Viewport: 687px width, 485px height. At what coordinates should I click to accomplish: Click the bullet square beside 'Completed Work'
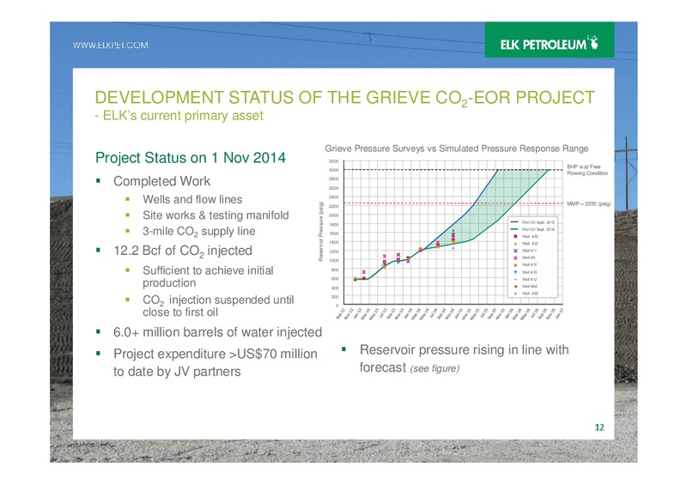coord(98,180)
